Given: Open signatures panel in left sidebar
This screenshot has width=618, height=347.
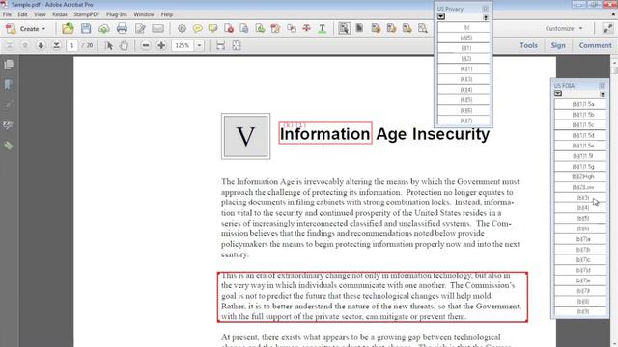Looking at the screenshot, I should [9, 125].
